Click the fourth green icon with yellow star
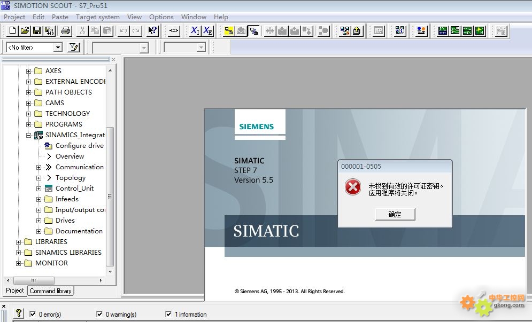532x322 pixels. point(480,31)
